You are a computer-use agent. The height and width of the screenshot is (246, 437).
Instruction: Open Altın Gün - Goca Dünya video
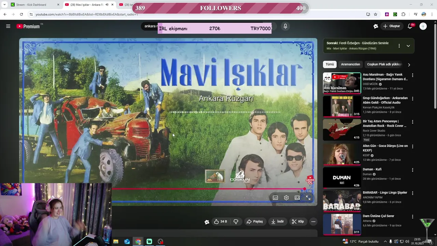click(385, 148)
